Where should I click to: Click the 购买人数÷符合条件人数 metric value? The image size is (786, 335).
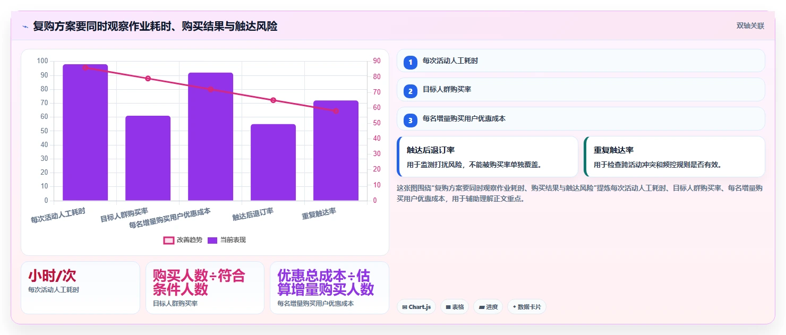pyautogui.click(x=199, y=282)
